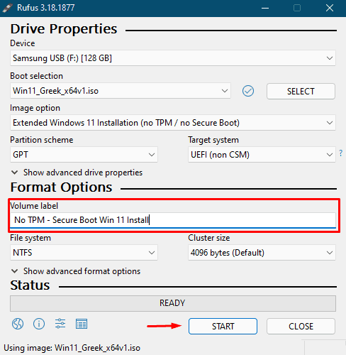Click the About info icon
Image resolution: width=346 pixels, height=355 pixels.
(39, 324)
